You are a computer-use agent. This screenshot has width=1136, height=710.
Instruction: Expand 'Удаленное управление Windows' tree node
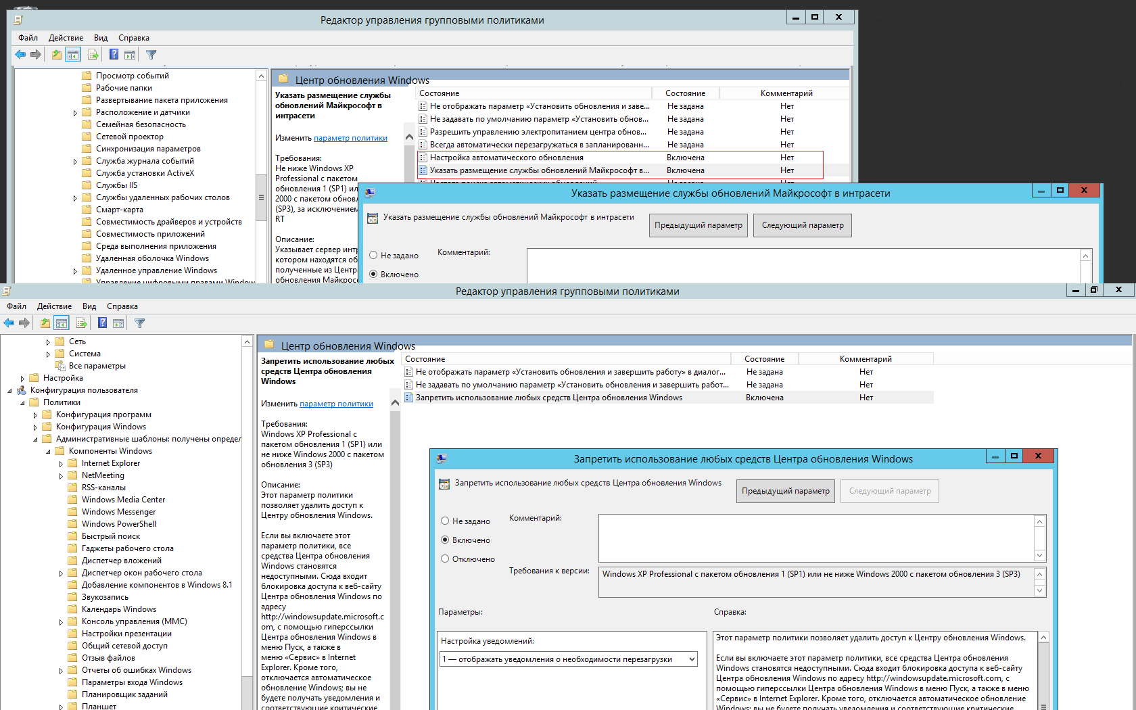[75, 271]
